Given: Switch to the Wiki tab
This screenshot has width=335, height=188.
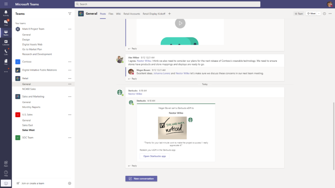Looking at the screenshot, I should [118, 14].
